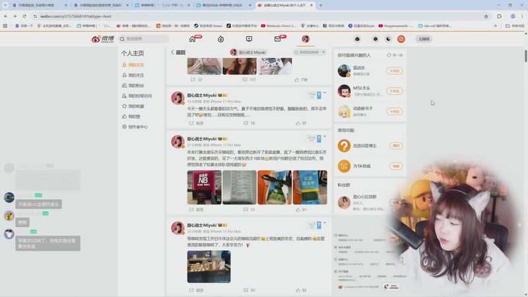The height and width of the screenshot is (297, 528).
Task: Click 转发 on the coffee shop post
Action: (197, 290)
